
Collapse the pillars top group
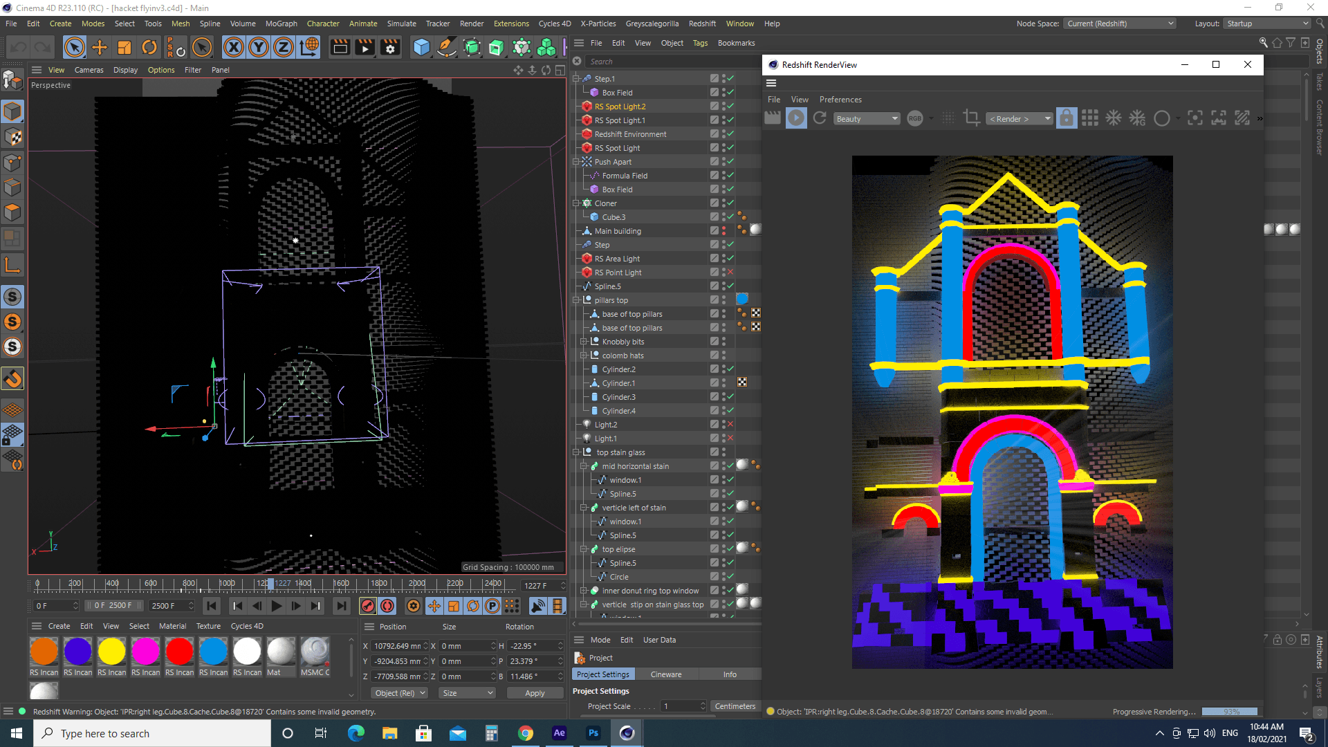(x=576, y=299)
